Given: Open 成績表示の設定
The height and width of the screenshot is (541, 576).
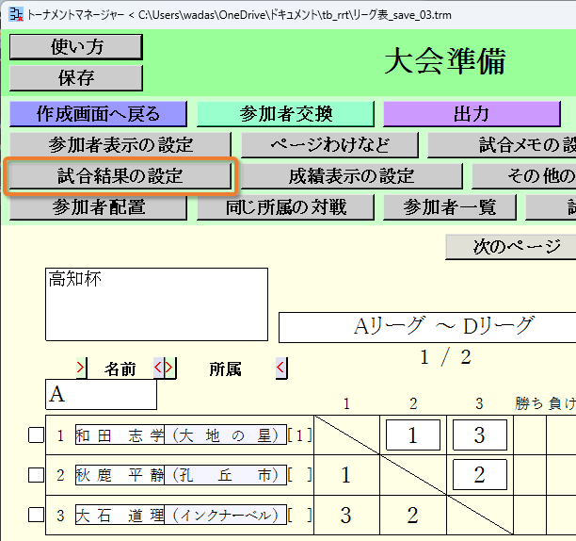Looking at the screenshot, I should pos(352,176).
